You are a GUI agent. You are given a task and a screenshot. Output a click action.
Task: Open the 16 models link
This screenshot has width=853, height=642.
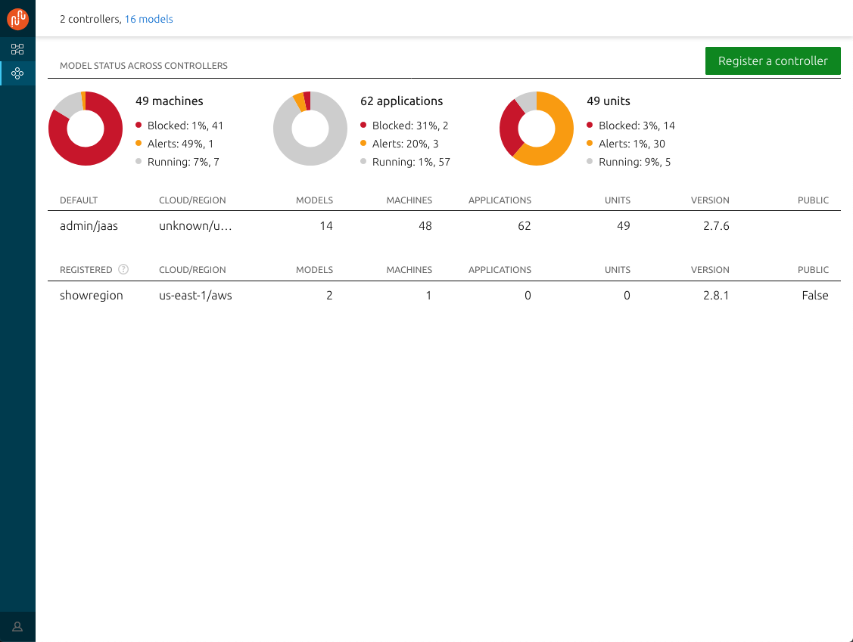[148, 19]
